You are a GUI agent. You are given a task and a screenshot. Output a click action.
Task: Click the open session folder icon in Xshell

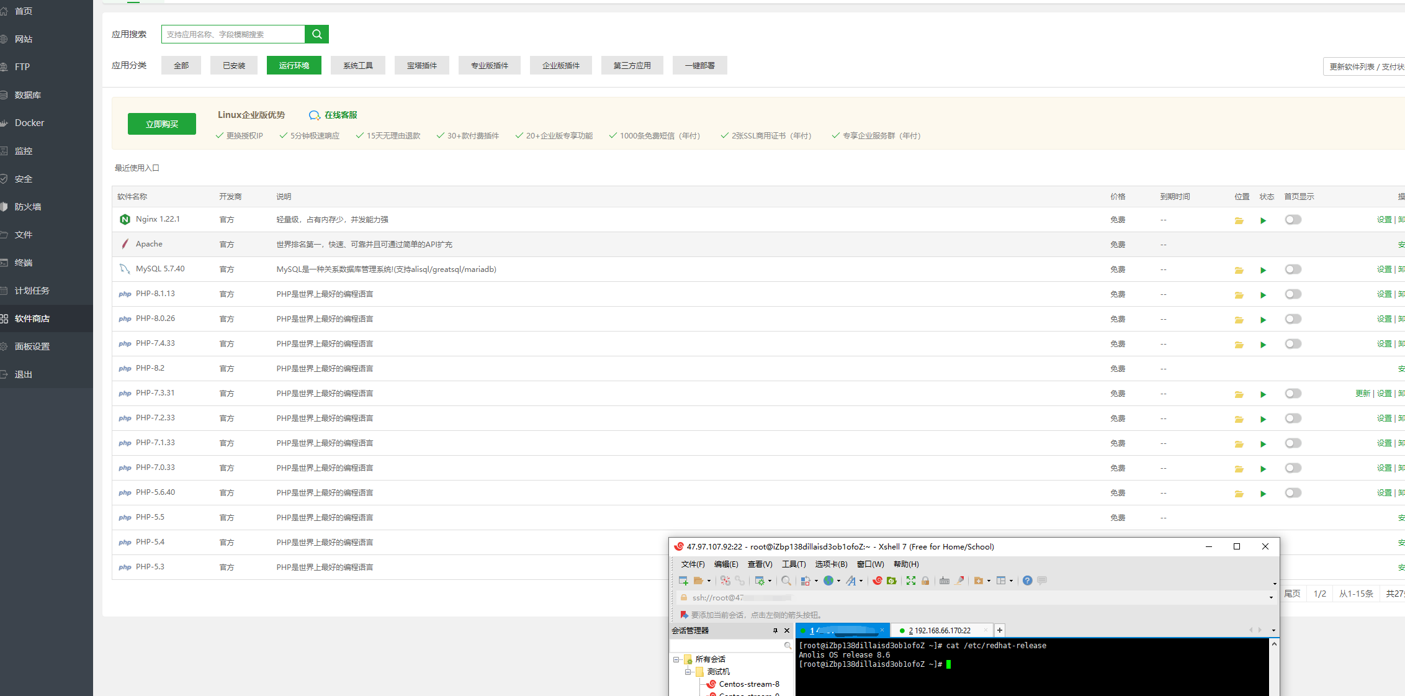[698, 581]
